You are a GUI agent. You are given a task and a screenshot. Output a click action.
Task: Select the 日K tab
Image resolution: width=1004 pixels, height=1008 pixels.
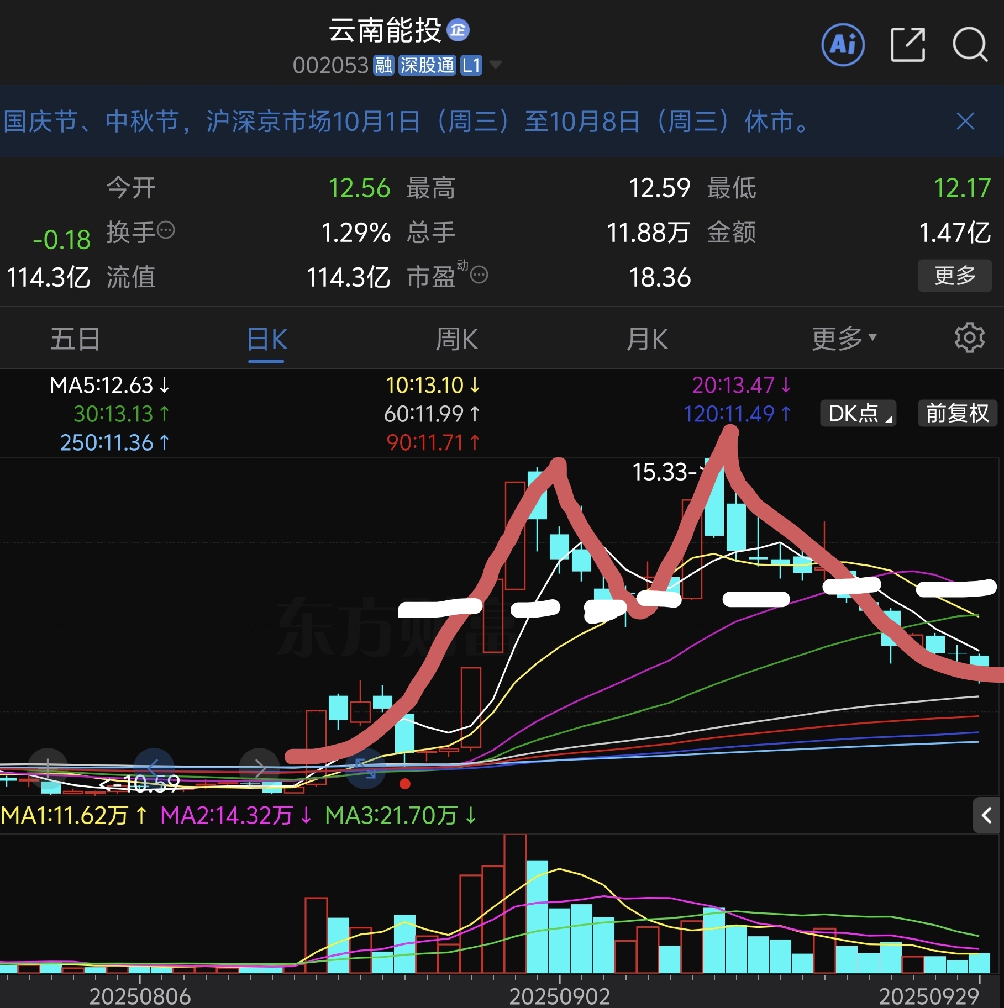[x=267, y=339]
